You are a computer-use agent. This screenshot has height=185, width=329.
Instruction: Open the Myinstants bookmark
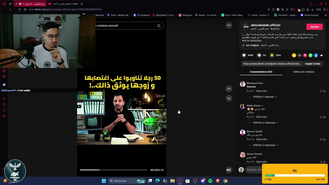[163, 15]
